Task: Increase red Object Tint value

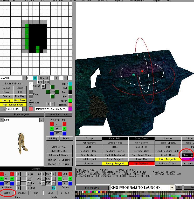Action: (64, 124)
